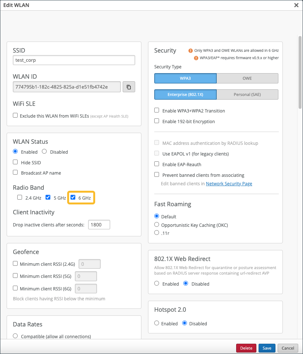Close the Edit WLAN dialog
This screenshot has height=354, width=303.
[296, 5]
